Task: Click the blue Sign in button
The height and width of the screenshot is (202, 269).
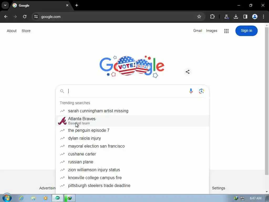Action: [246, 31]
